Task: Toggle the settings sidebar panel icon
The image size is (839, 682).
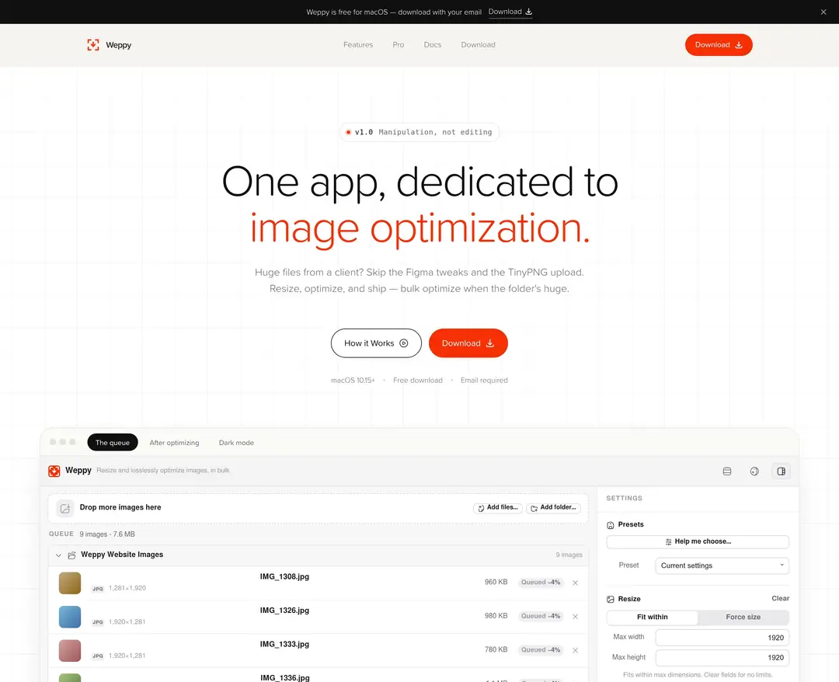Action: coord(782,471)
